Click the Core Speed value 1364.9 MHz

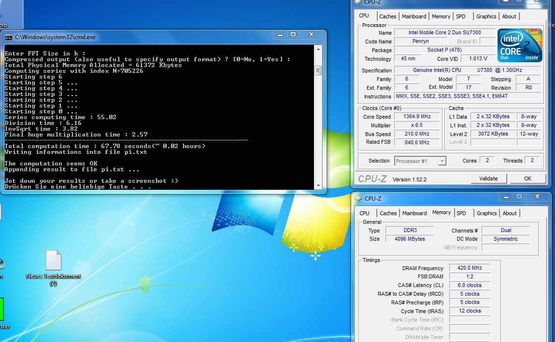(x=417, y=116)
